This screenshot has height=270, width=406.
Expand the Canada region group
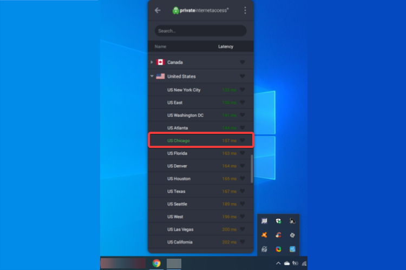click(x=152, y=62)
